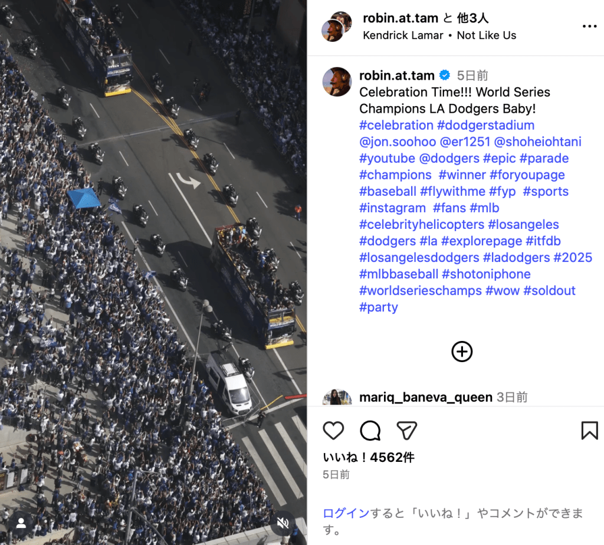Screen dimensions: 604x545
Task: Open robin.at.tam profile avatar in caption
Action: pyautogui.click(x=337, y=81)
